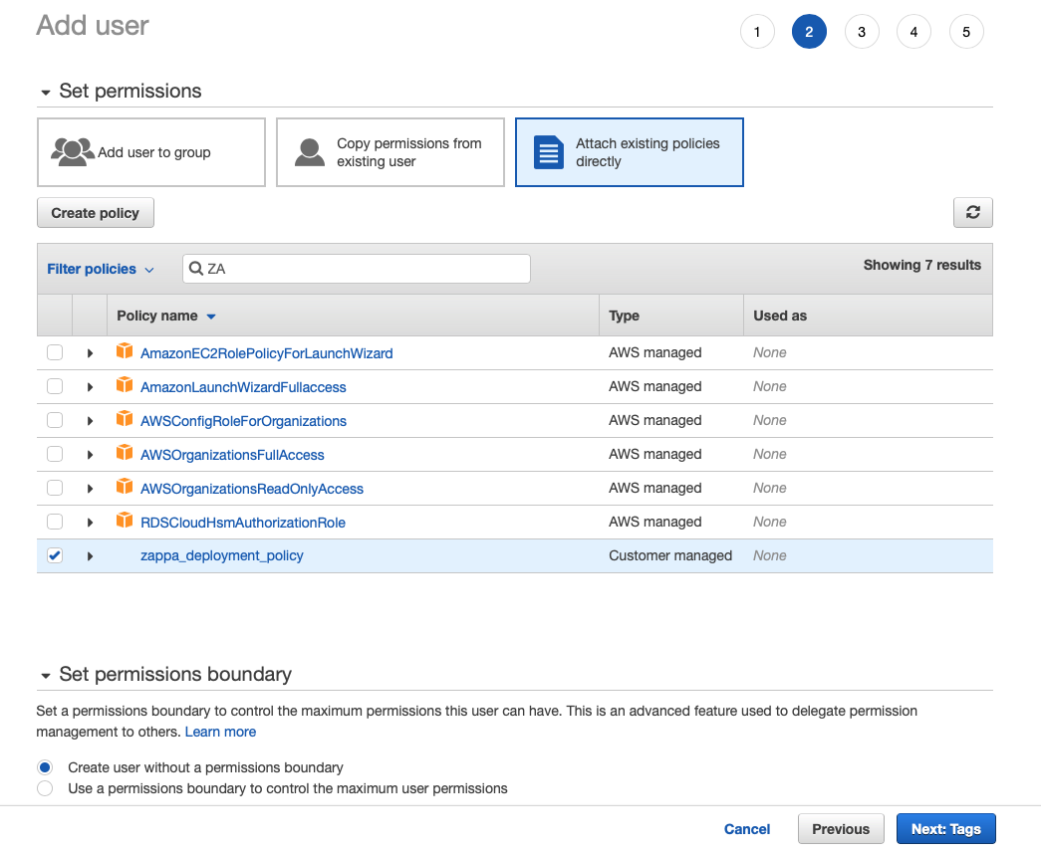Open the Filter policies dropdown
Viewport: 1041px width, 853px height.
(x=101, y=268)
